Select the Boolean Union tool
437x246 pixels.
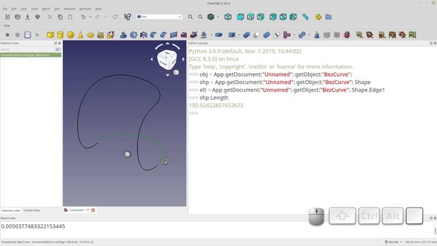pos(266,35)
